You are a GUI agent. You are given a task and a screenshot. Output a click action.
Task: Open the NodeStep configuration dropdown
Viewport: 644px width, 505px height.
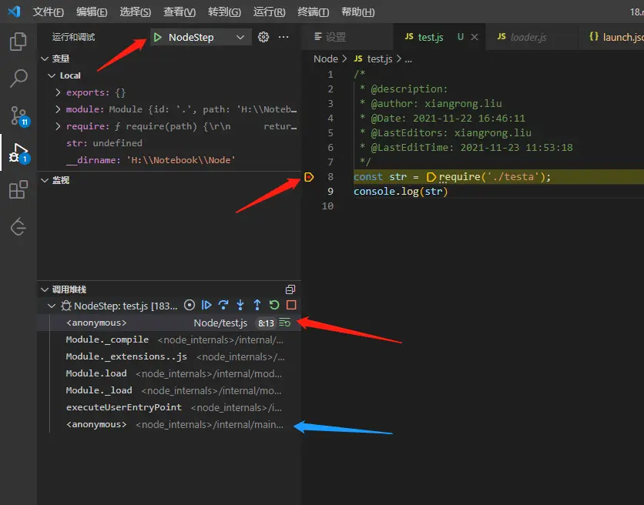coord(240,37)
